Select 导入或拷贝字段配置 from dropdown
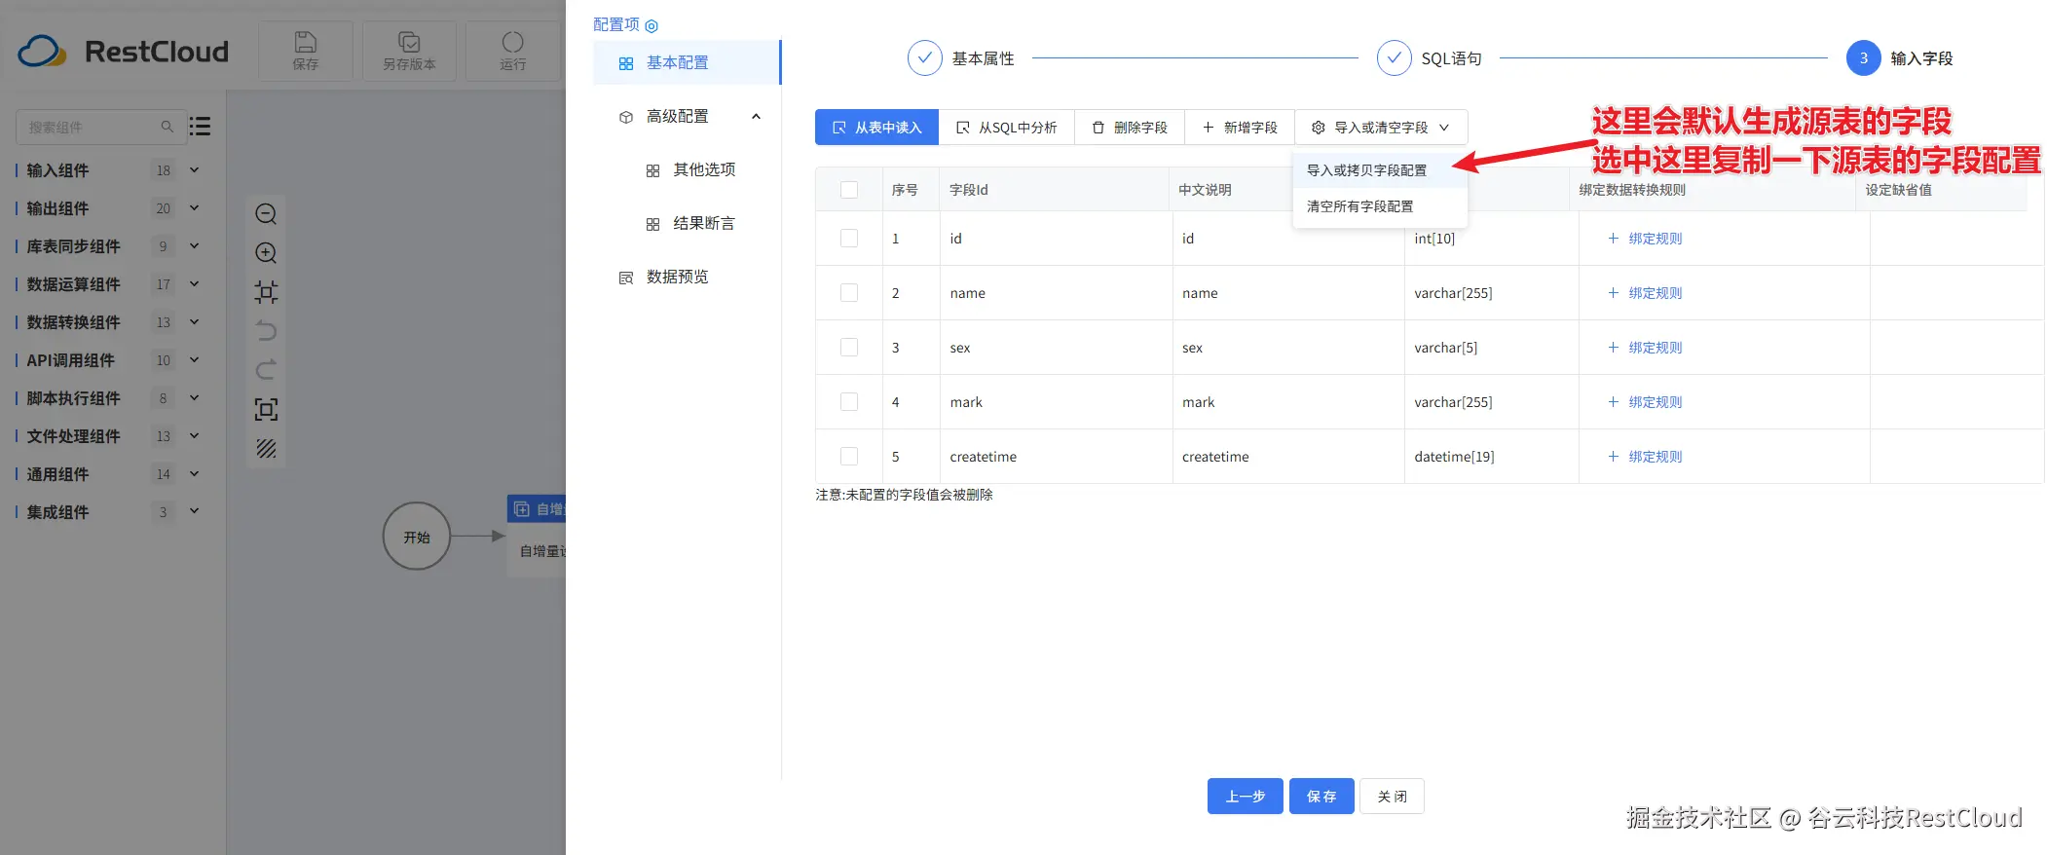This screenshot has width=2047, height=855. coord(1380,170)
